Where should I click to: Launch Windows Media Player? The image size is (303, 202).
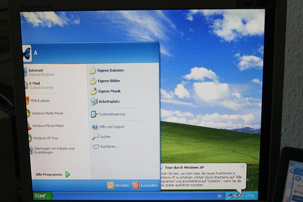(45, 113)
